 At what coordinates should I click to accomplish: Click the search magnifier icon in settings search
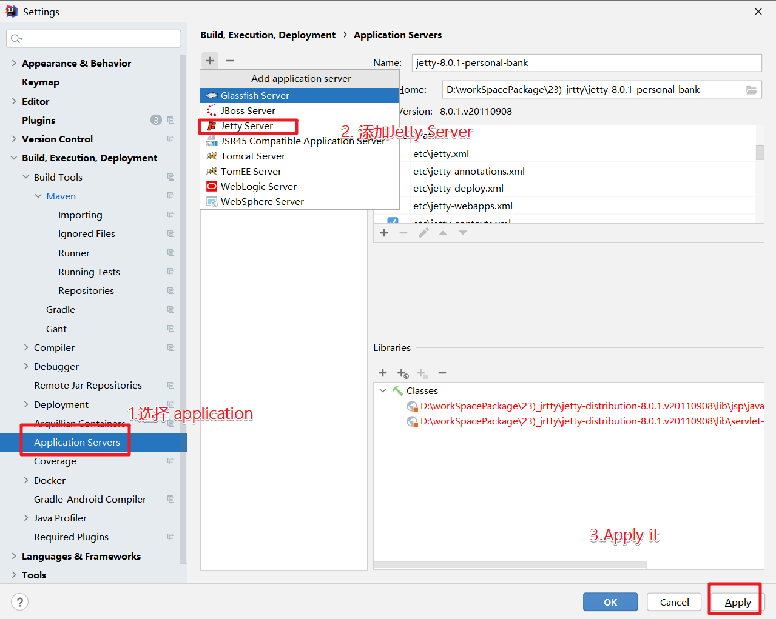pyautogui.click(x=16, y=39)
